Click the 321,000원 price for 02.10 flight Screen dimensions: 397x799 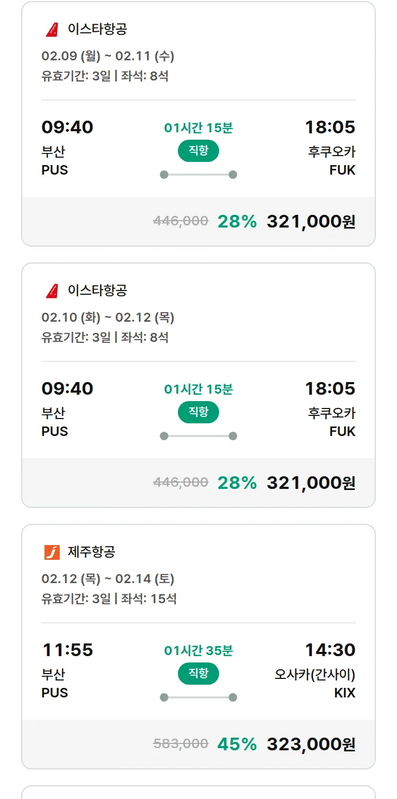tap(311, 483)
